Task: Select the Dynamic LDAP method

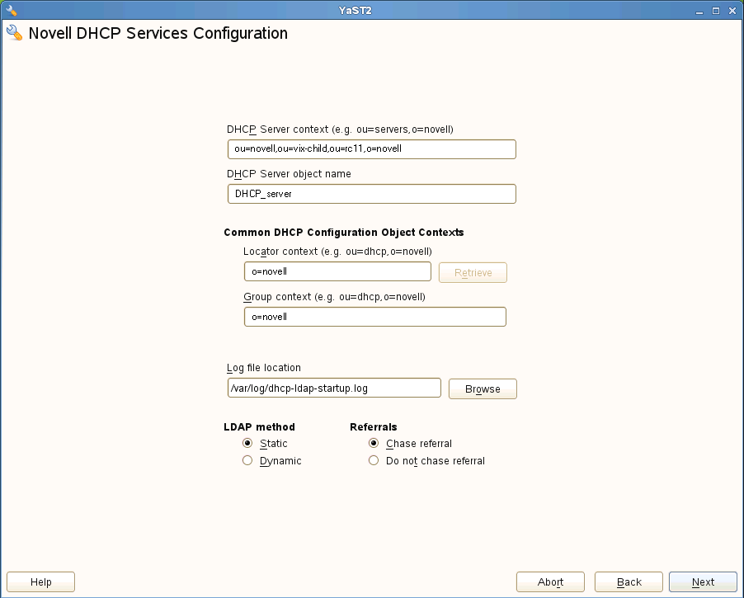Action: (247, 460)
